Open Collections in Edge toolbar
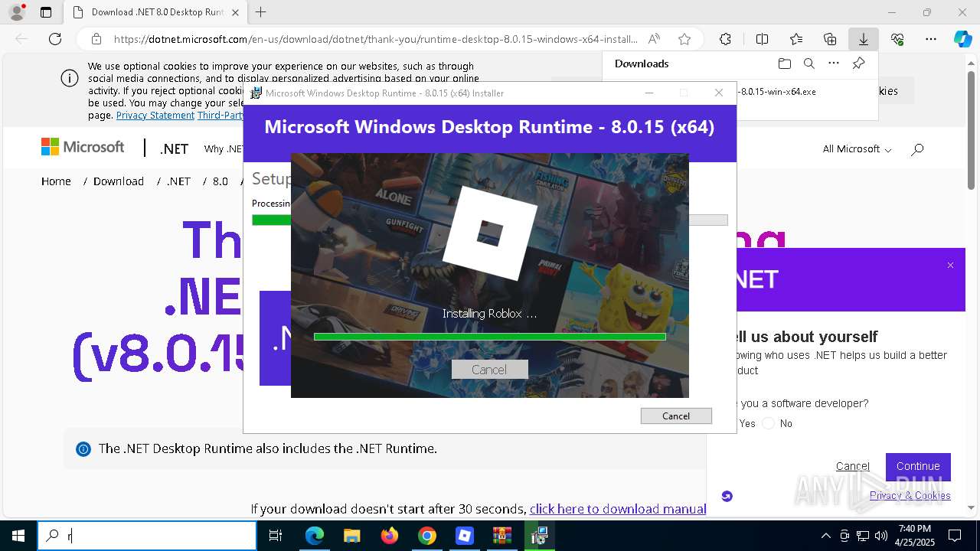 [x=830, y=39]
